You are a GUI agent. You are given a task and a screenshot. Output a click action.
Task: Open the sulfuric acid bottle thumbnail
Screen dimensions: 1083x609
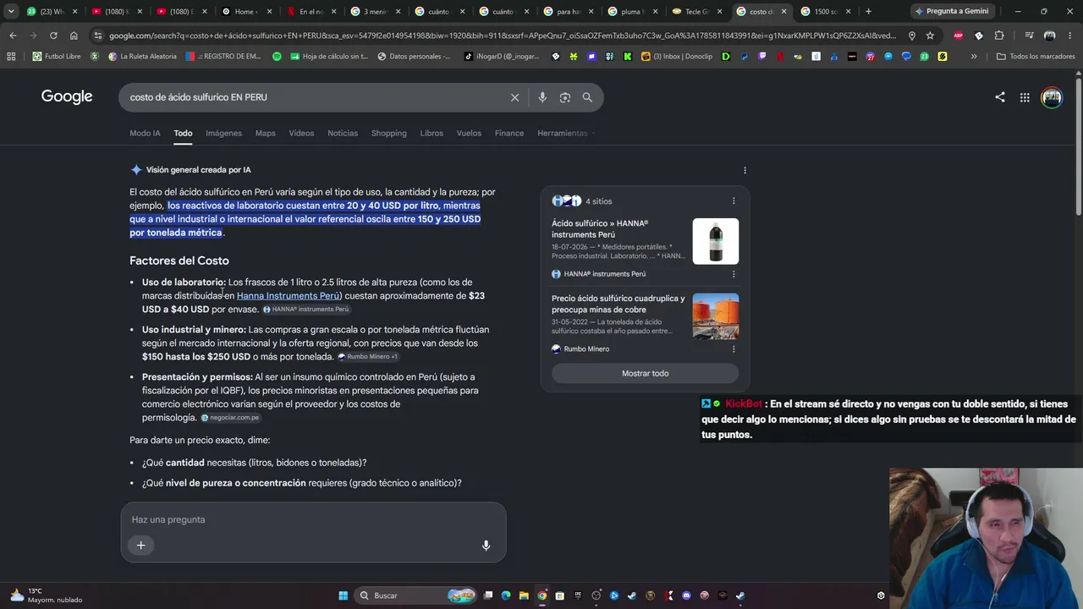pyautogui.click(x=716, y=241)
